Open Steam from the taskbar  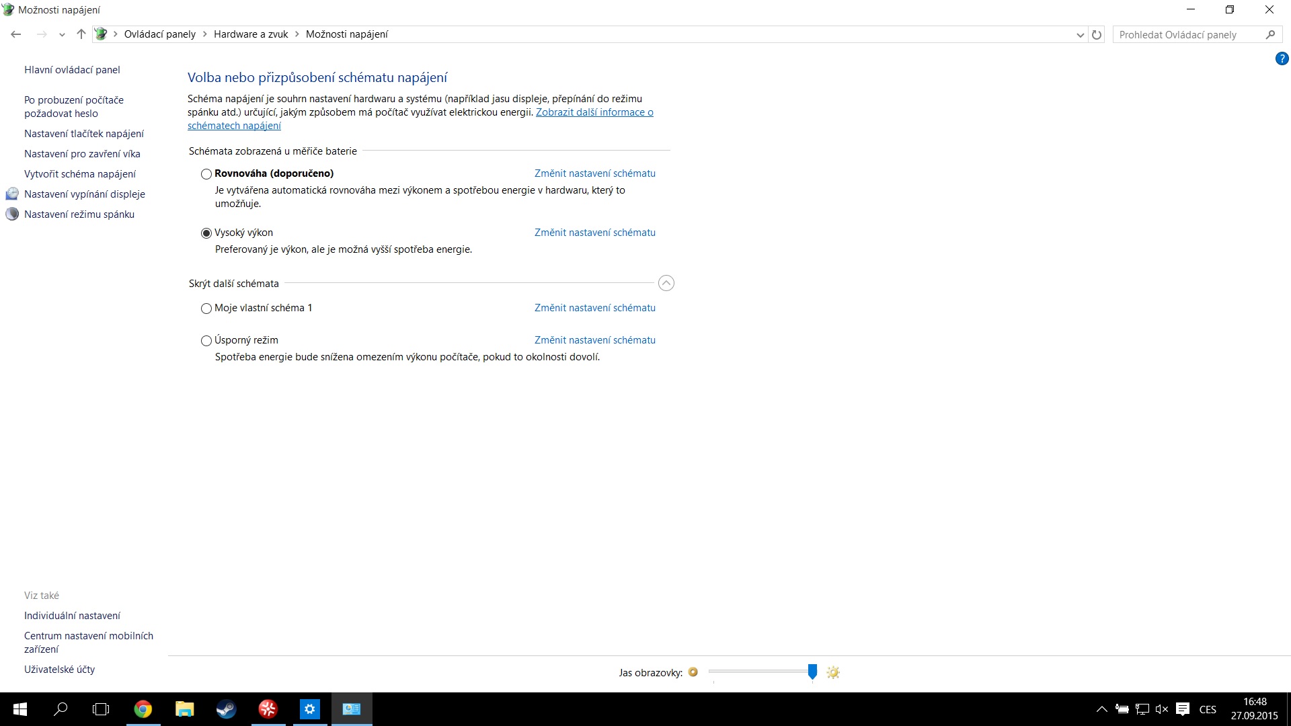(226, 709)
